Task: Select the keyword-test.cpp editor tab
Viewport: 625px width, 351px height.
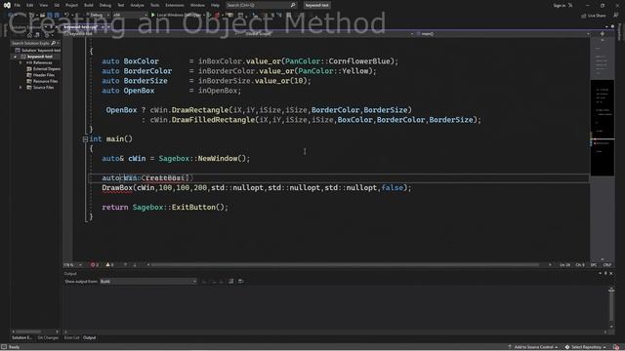Action: [x=81, y=26]
